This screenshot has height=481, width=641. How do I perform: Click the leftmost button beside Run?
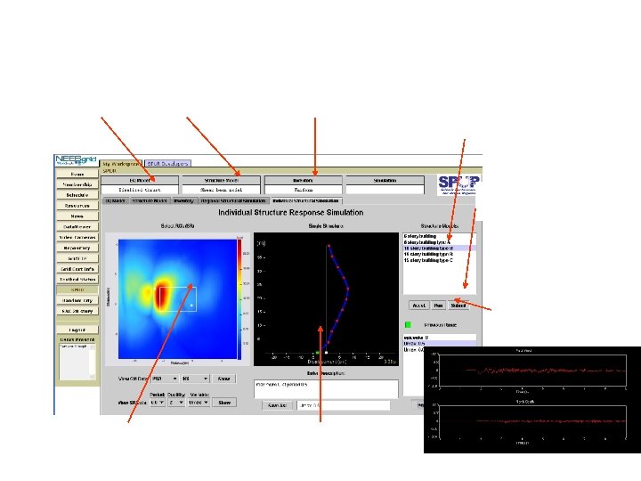click(x=418, y=306)
